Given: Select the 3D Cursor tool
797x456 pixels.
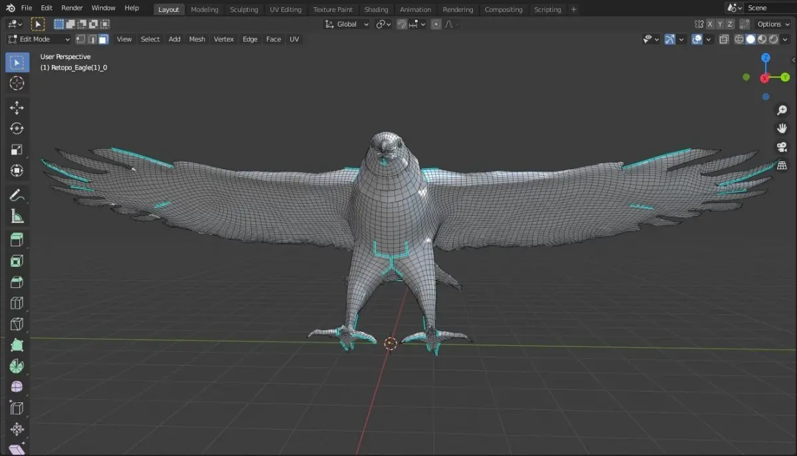Looking at the screenshot, I should coord(17,83).
